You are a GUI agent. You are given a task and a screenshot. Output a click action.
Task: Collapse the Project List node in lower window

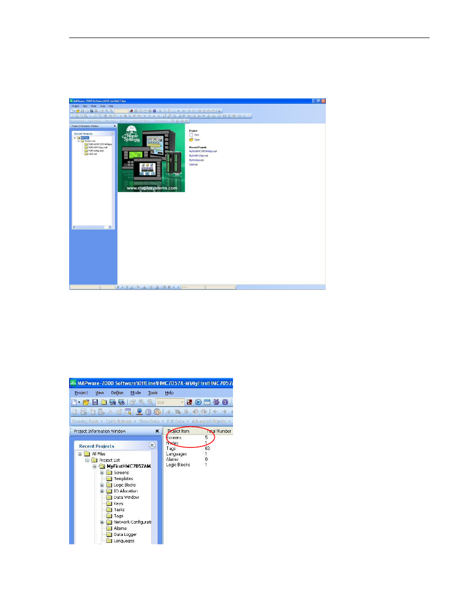click(x=87, y=460)
